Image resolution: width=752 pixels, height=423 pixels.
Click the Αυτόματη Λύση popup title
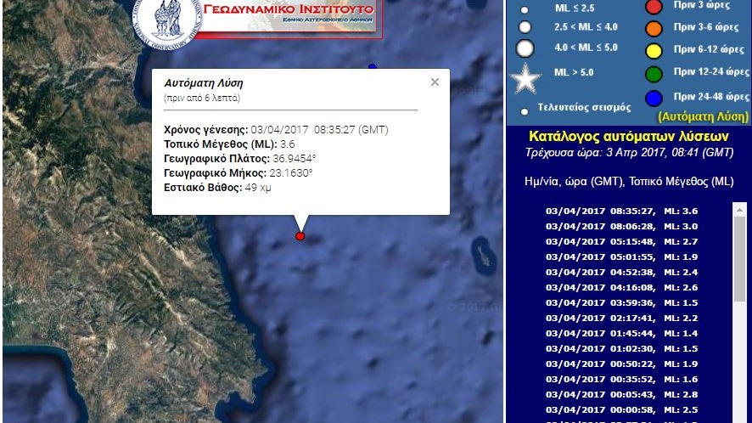click(204, 83)
